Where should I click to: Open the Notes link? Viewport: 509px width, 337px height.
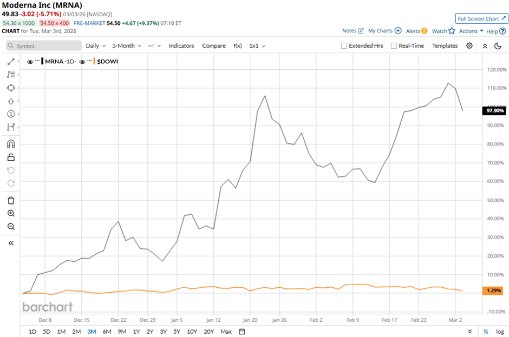[x=349, y=30]
